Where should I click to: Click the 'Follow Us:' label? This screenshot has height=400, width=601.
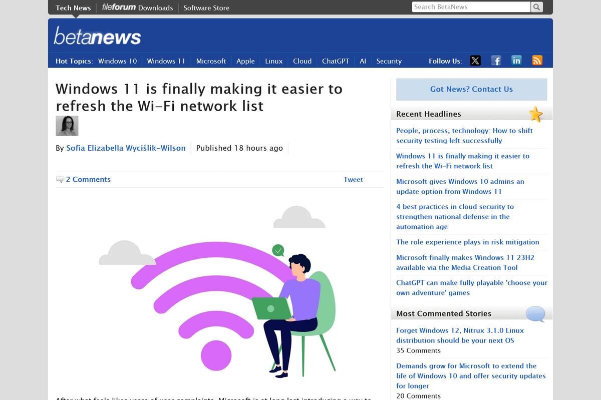445,61
